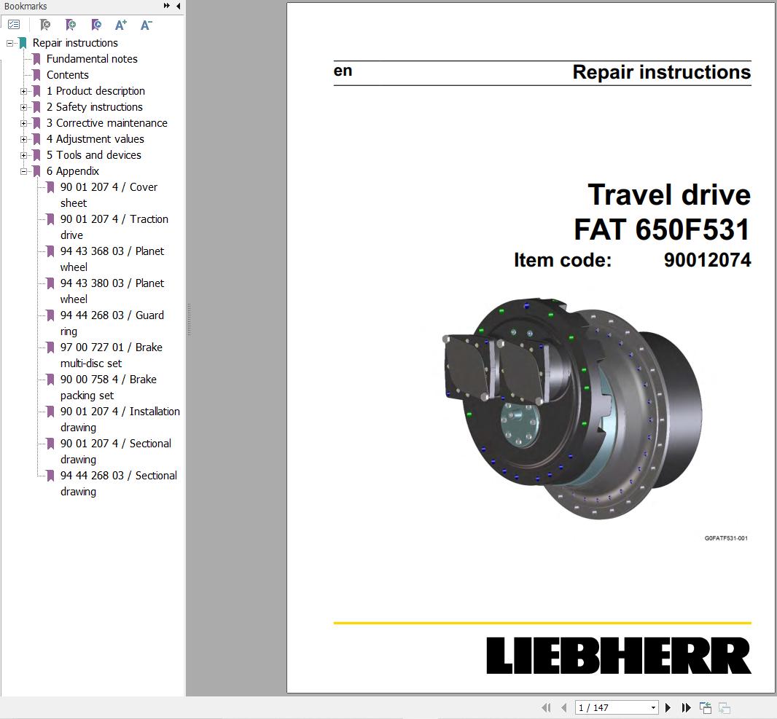Click the delete bookmark icon
Image resolution: width=777 pixels, height=719 pixels.
pos(45,24)
